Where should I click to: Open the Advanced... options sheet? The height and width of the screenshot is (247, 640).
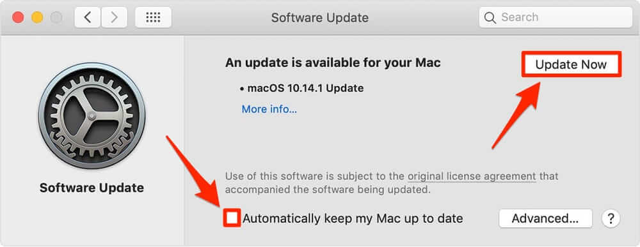click(545, 218)
